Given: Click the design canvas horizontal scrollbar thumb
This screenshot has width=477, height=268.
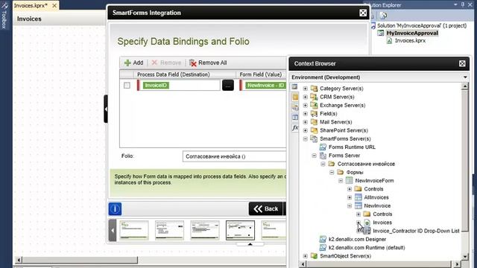Looking at the screenshot, I should point(80,260).
